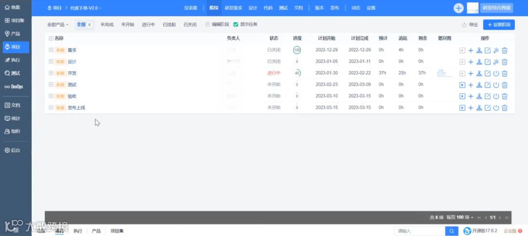Start the 测试 stage with its play icon

462,85
